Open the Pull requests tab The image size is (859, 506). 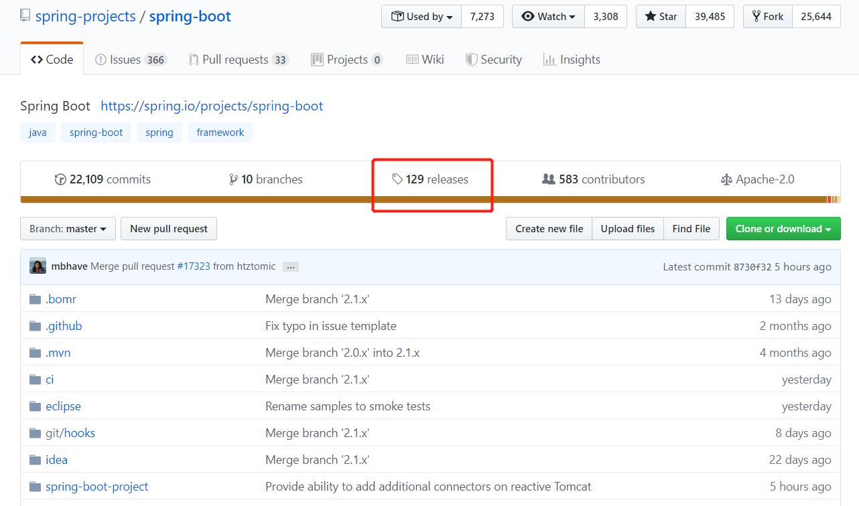pyautogui.click(x=239, y=60)
